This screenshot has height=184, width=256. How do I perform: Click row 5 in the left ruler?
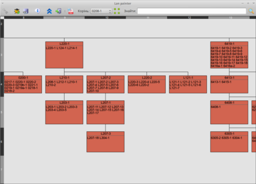tap(2, 112)
